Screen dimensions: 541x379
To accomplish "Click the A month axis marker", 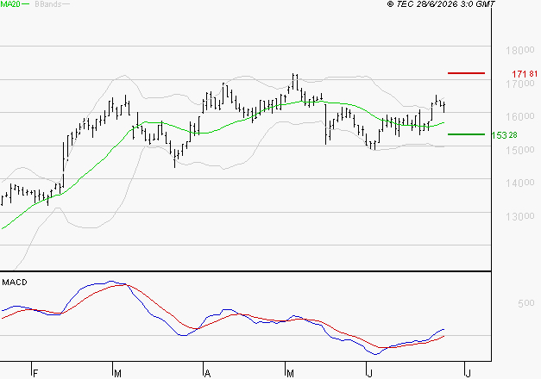I will coord(207,374).
